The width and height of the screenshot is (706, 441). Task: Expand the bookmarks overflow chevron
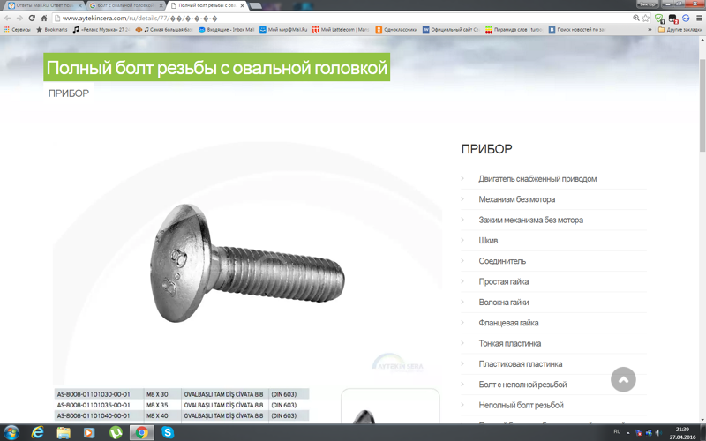click(x=650, y=30)
